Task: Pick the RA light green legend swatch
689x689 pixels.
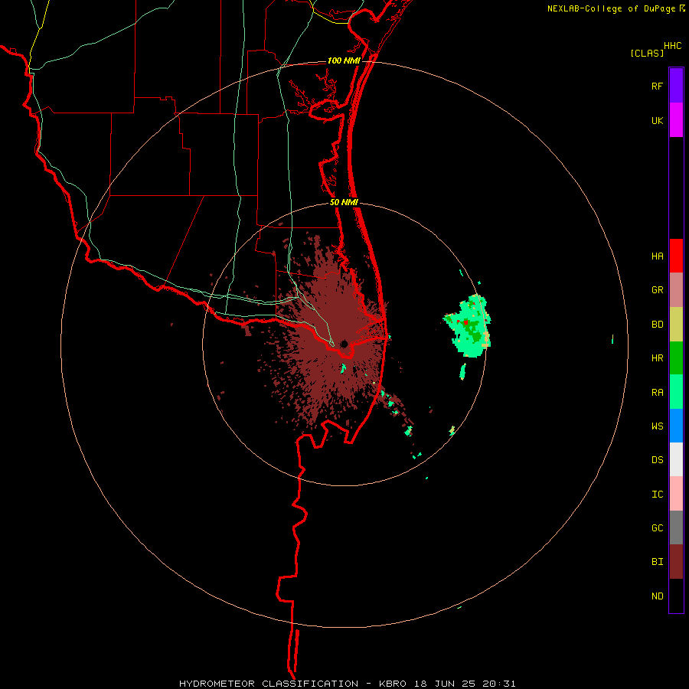Action: pyautogui.click(x=676, y=392)
